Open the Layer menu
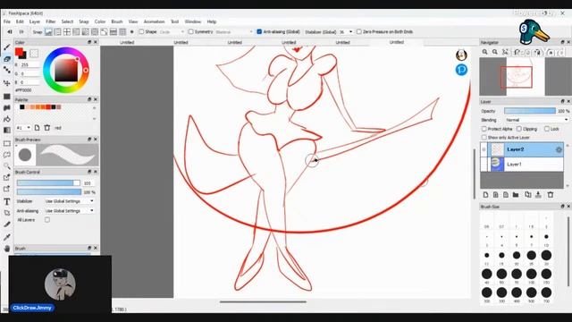The width and height of the screenshot is (572, 322). (x=35, y=21)
